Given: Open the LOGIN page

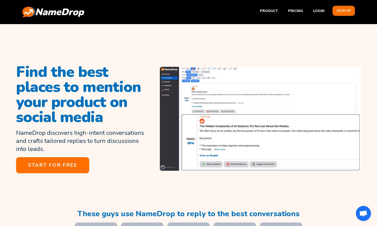Looking at the screenshot, I should tap(319, 11).
